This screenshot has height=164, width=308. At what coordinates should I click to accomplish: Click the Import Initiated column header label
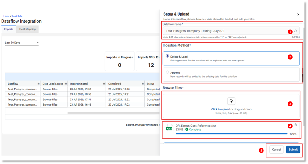[78, 84]
